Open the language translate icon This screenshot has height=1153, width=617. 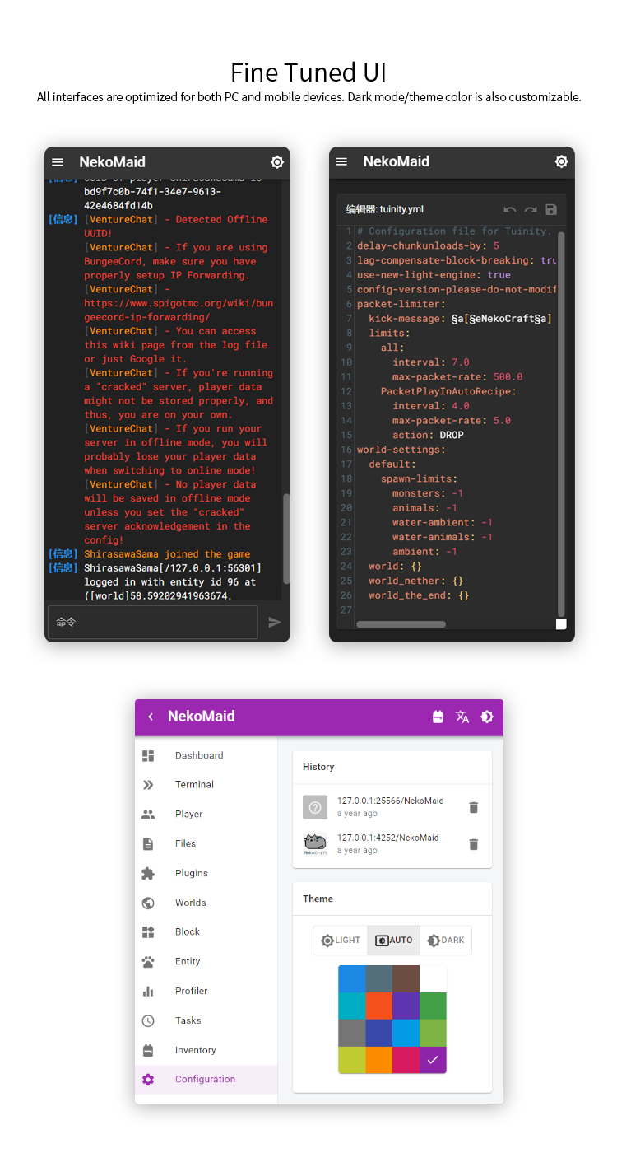[462, 717]
